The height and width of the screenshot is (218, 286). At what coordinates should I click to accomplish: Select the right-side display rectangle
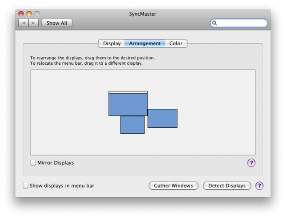pos(162,119)
